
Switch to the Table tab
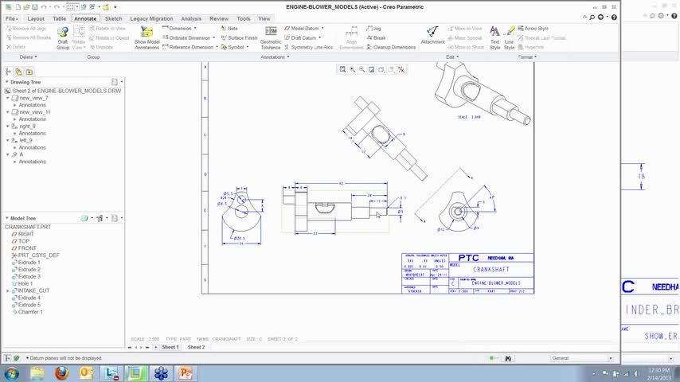60,18
